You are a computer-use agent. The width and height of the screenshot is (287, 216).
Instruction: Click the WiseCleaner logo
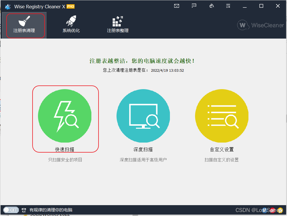[x=260, y=25]
